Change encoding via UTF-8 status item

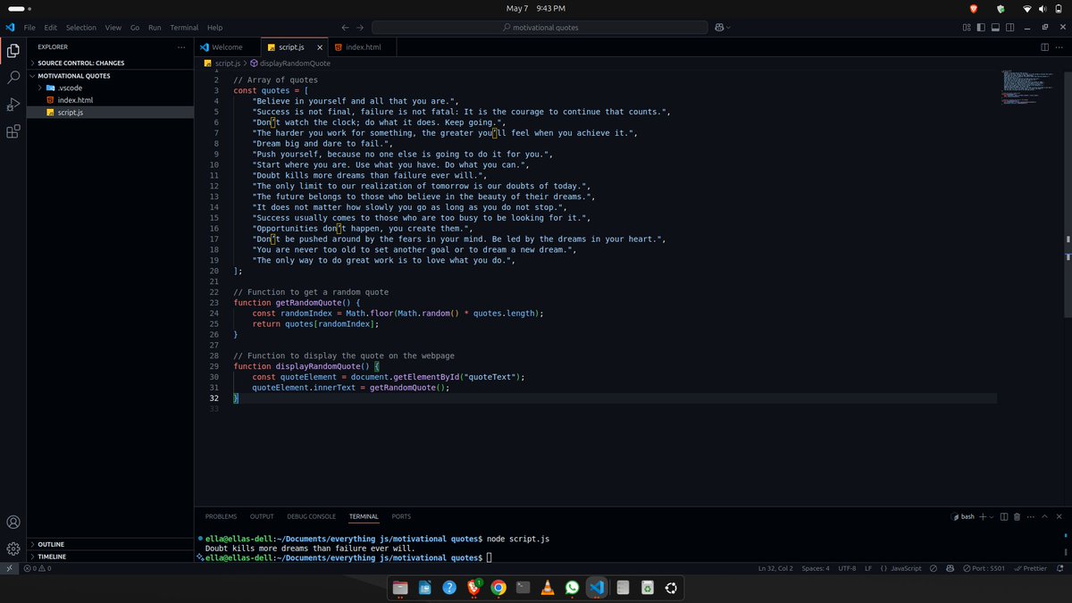[846, 568]
